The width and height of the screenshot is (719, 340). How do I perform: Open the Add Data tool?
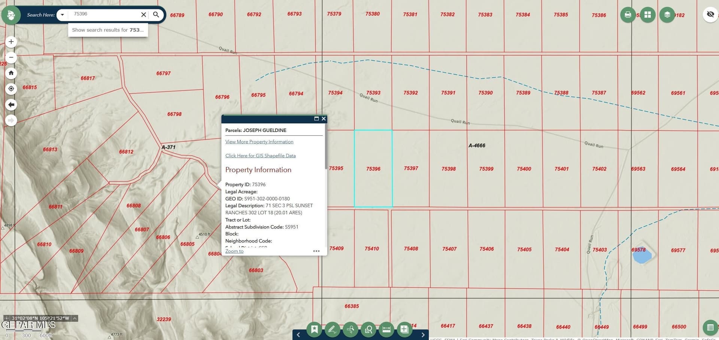point(404,329)
